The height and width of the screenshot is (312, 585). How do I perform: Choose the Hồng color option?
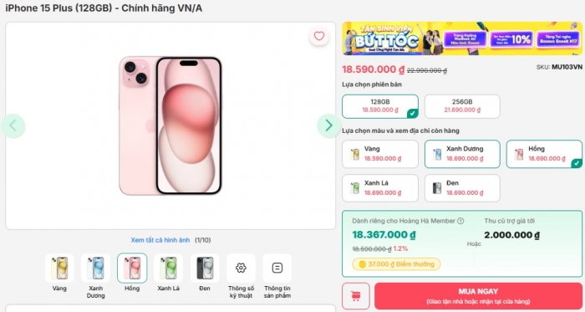[544, 154]
